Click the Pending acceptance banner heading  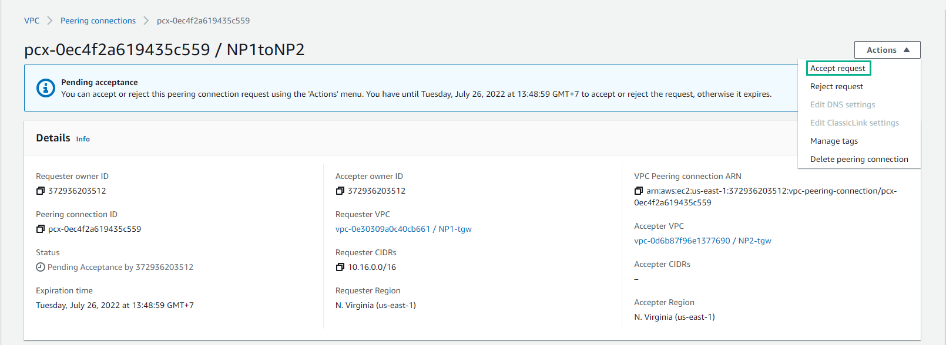(x=99, y=82)
